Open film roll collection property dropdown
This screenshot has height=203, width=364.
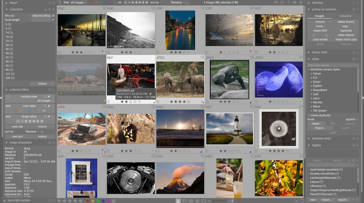(18, 15)
